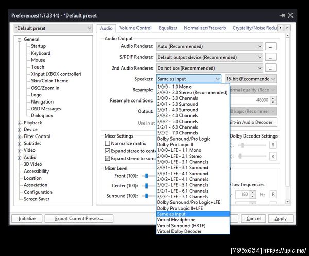Toggle Expand stereo to center checkbox
309x256 pixels.
(108, 151)
